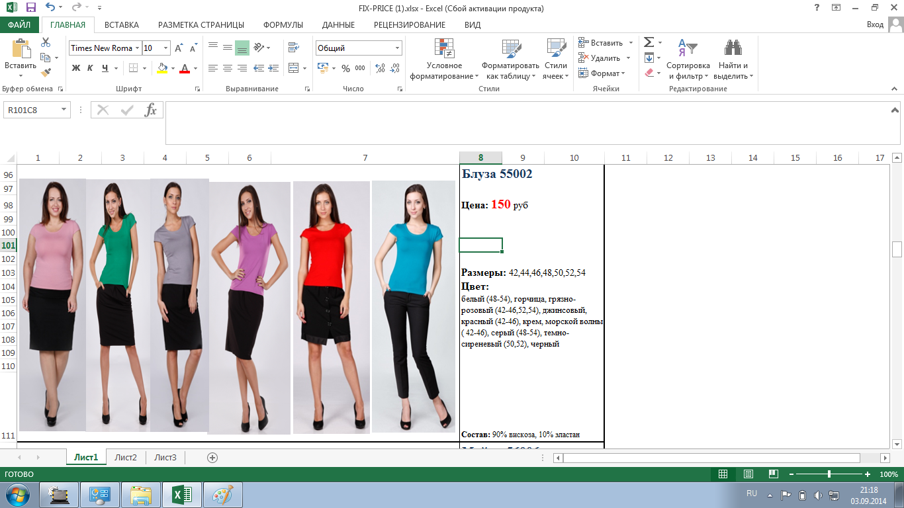Click the Copy icon in the clipboard group
This screenshot has height=508, width=904.
(x=46, y=58)
